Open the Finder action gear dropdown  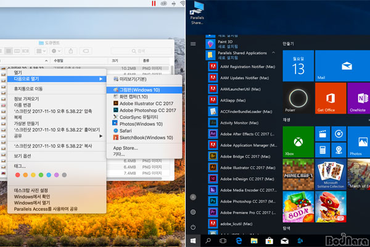click(x=56, y=51)
